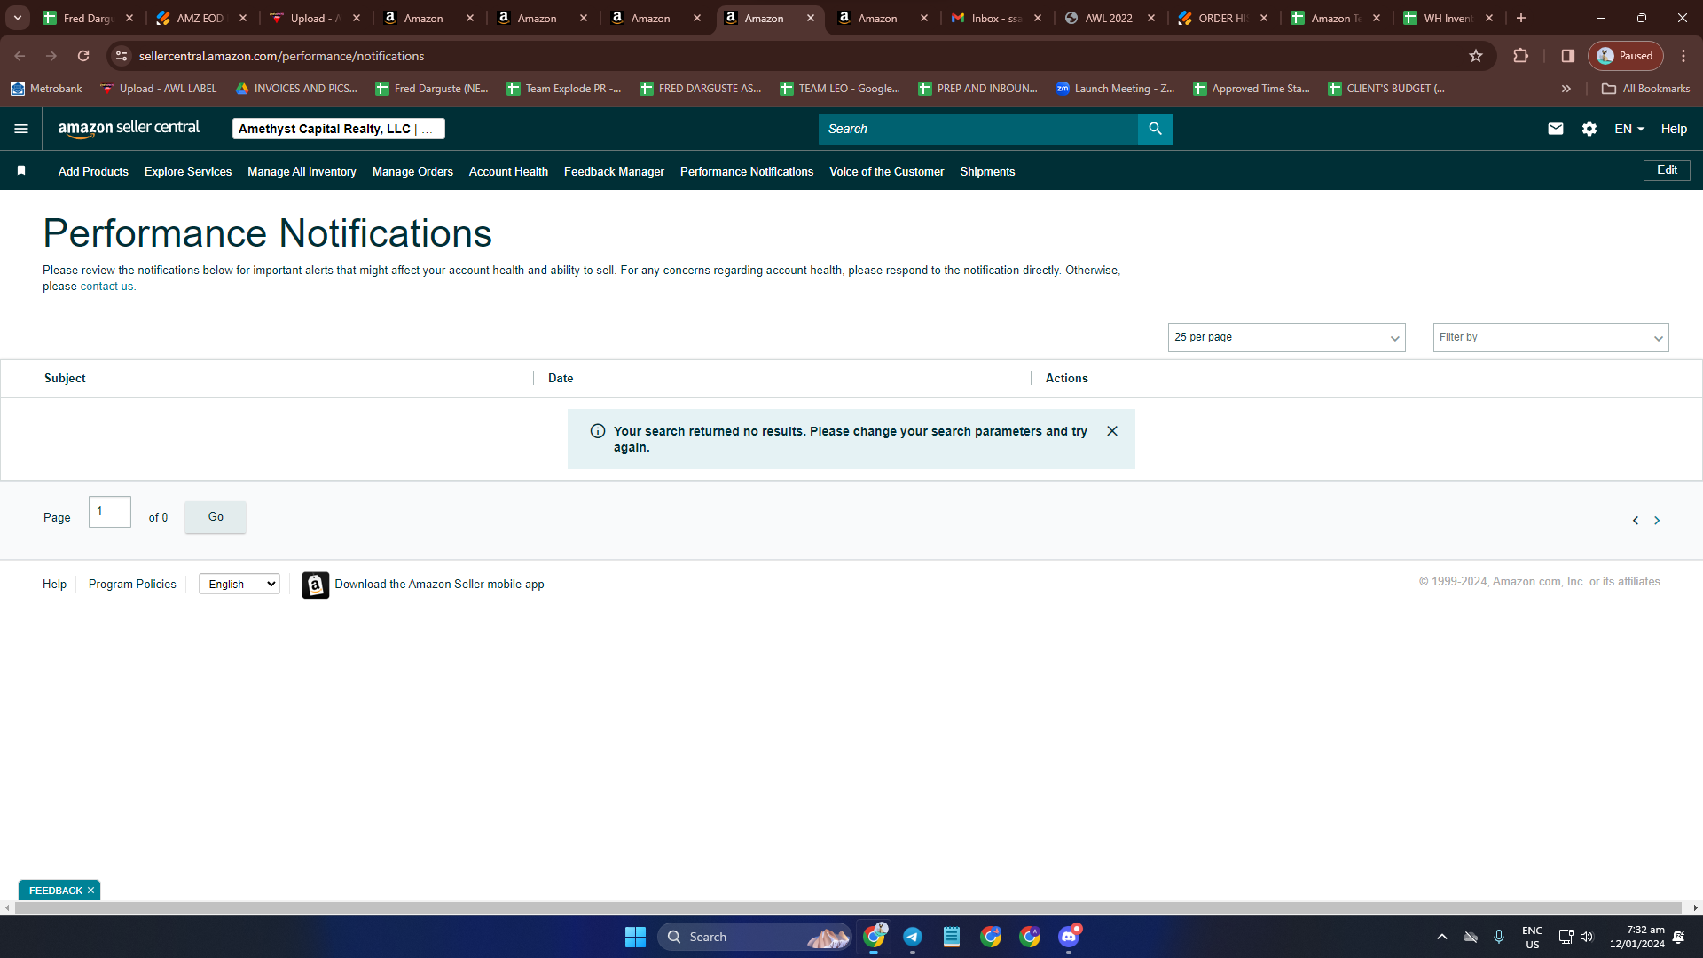Open Discord from taskbar
The image size is (1703, 958).
[1069, 937]
